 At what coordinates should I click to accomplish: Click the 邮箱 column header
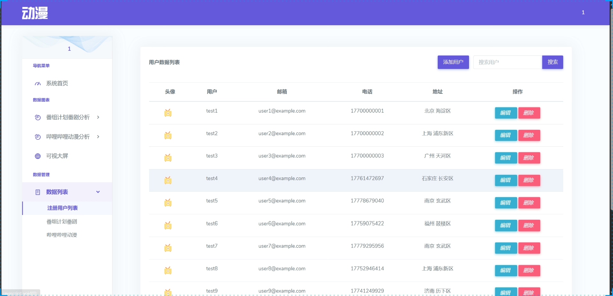[x=282, y=92]
